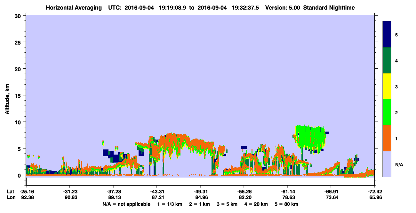The height and width of the screenshot is (213, 416).
Task: Click the 'Lon' row label
Action: [x=11, y=198]
